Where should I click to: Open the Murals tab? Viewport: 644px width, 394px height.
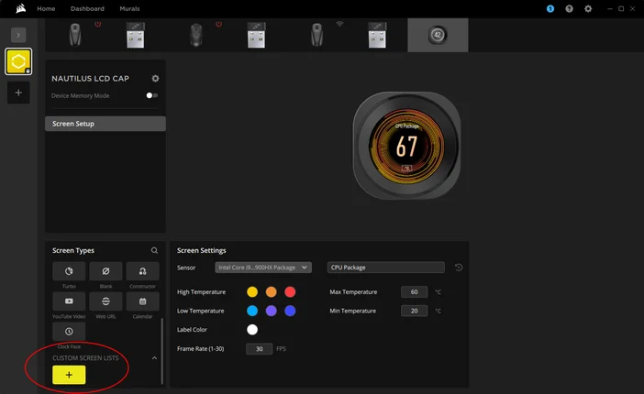129,8
